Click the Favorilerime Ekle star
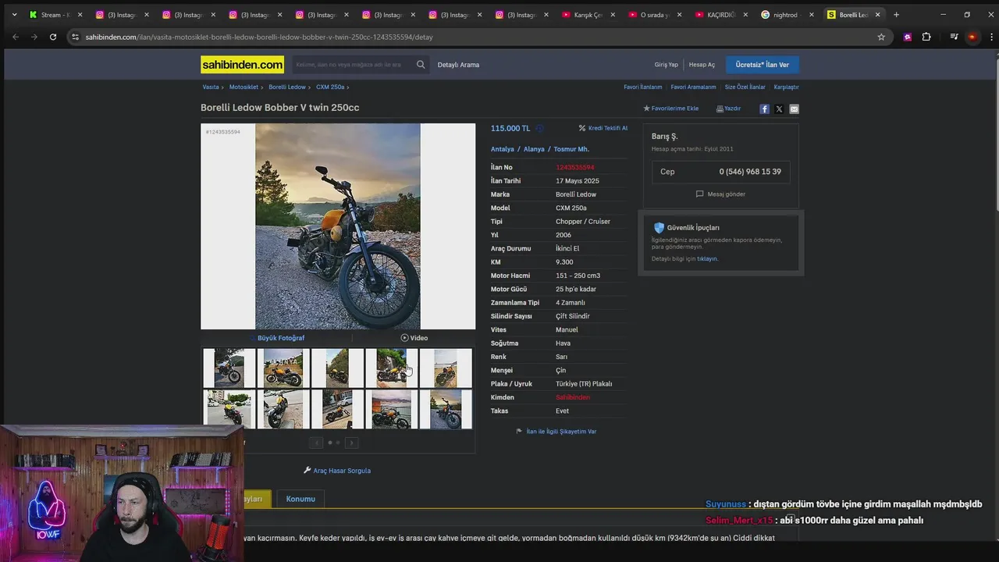The height and width of the screenshot is (562, 999). 646,108
